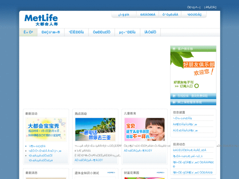Click the "Äê¶ÈÐÅÏ¢ÅûÂ¶±¨¸æ" link under 信息披露
The image size is (239, 179).
tap(185, 124)
